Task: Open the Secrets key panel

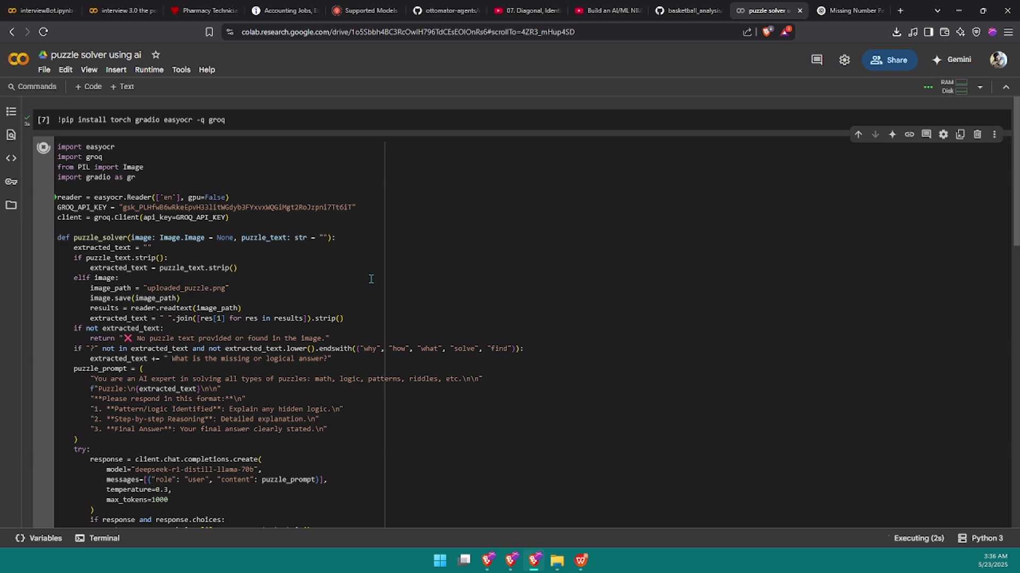Action: (x=11, y=181)
